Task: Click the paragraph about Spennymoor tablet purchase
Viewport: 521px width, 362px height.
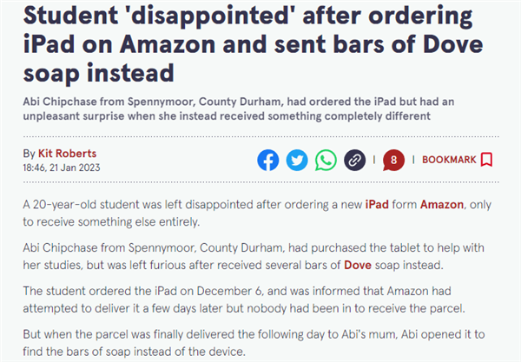Action: point(254,256)
